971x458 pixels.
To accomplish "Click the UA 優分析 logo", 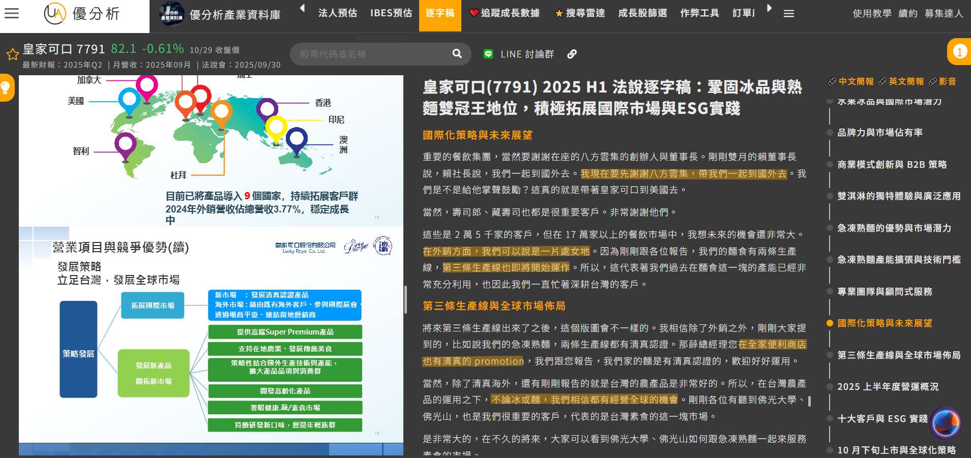I will (82, 14).
